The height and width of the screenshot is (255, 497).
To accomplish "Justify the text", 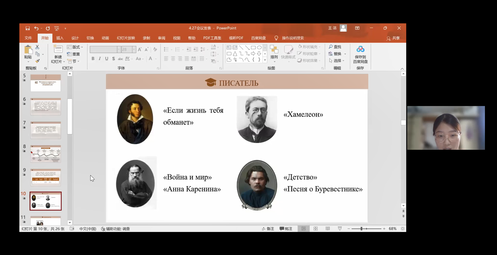I will 187,59.
